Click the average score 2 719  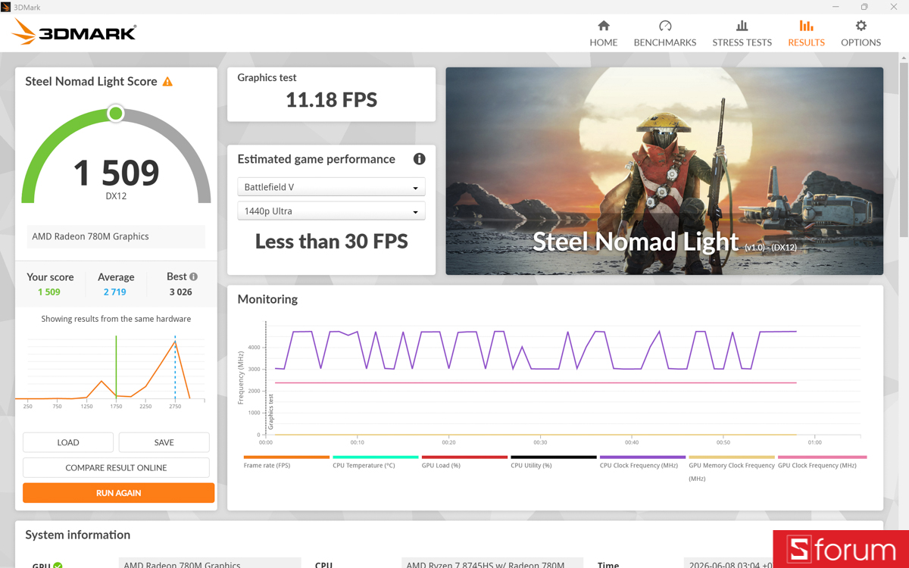(x=115, y=292)
